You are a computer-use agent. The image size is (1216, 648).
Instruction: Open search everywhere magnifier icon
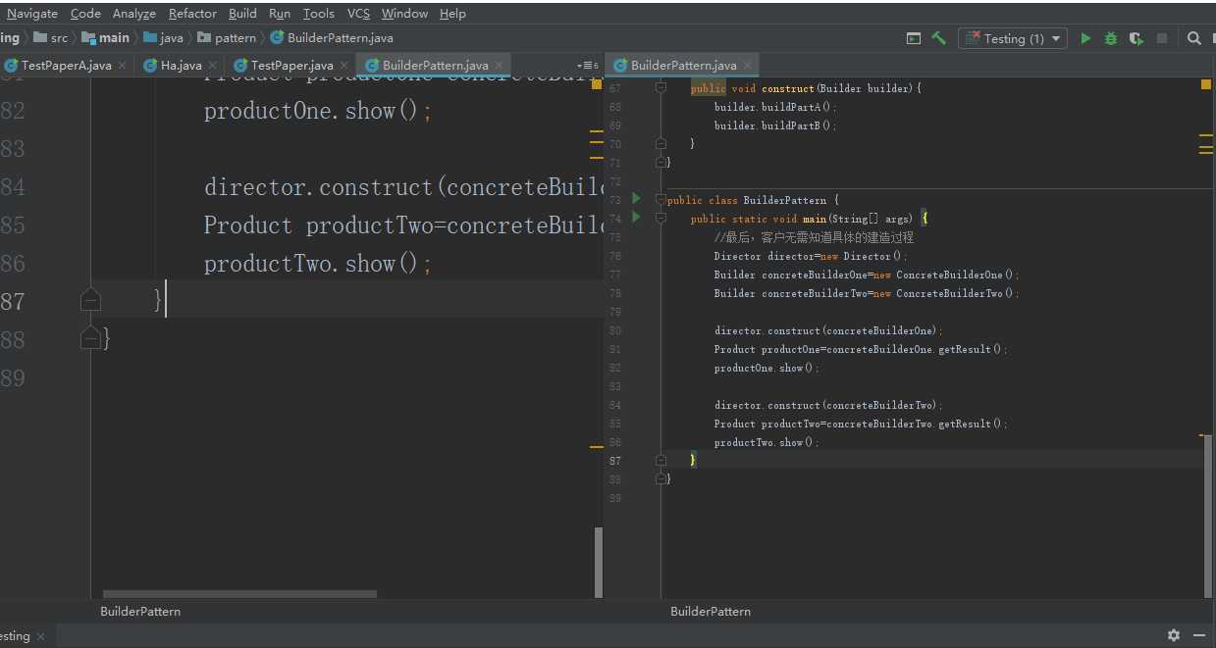click(x=1194, y=38)
